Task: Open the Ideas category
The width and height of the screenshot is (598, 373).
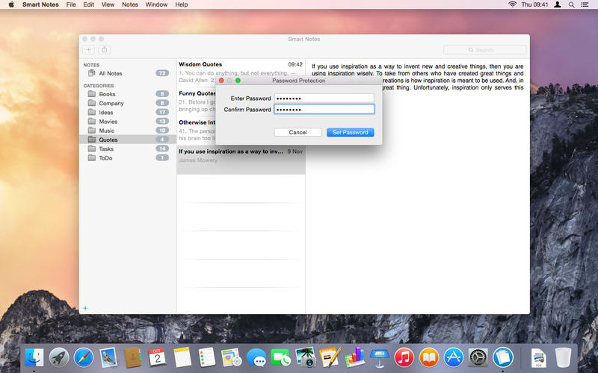Action: point(128,113)
